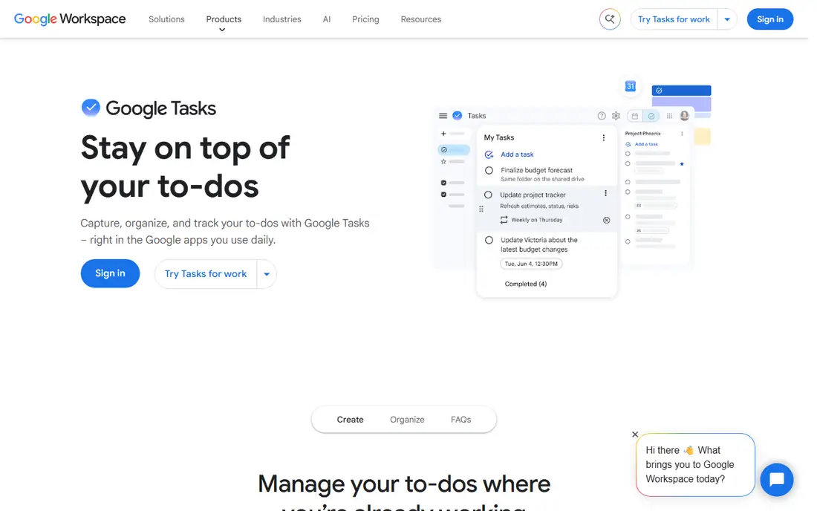This screenshot has width=817, height=511.
Task: Open the Resources menu
Action: 420,19
